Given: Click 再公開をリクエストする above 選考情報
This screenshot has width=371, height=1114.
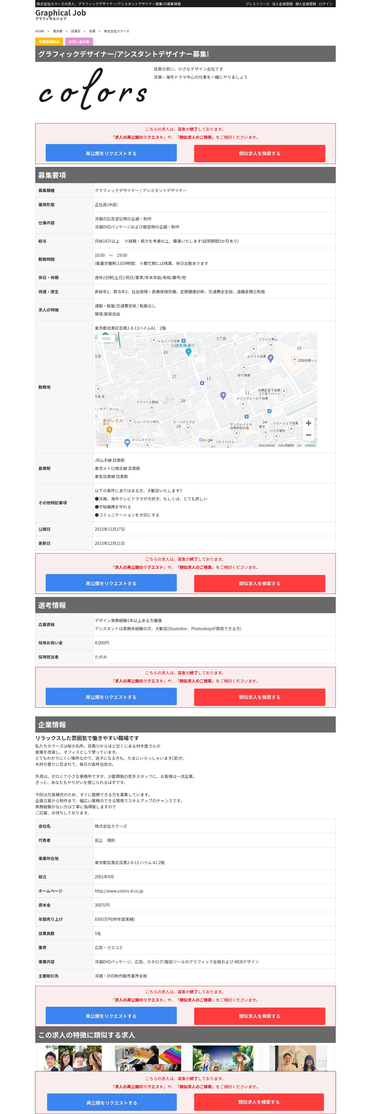Looking at the screenshot, I should click(x=111, y=583).
